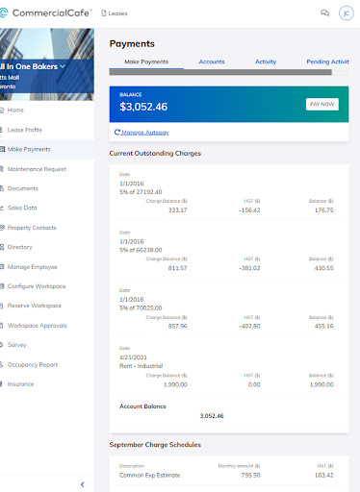Go to Insurance
Viewport: 360px width, 492px height.
[20, 383]
